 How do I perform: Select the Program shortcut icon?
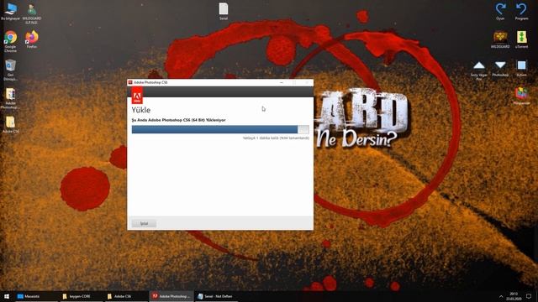[521, 11]
